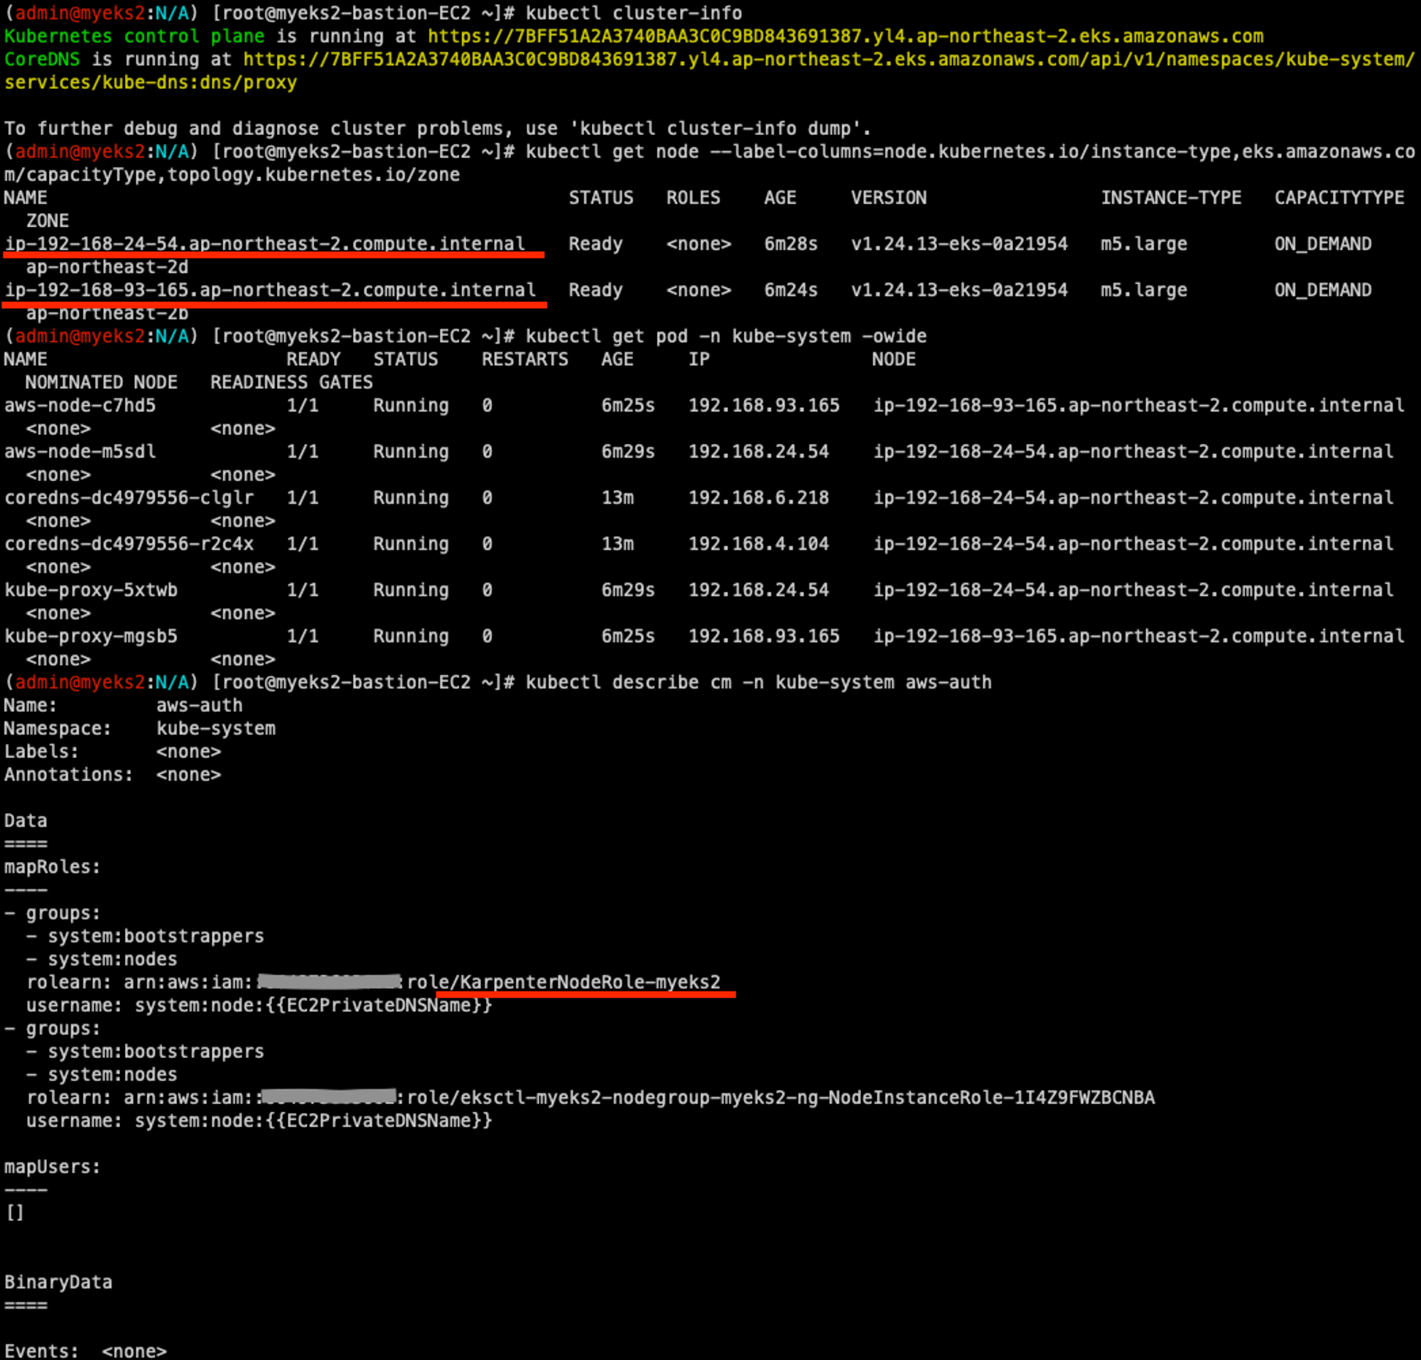
Task: Click the CAPACITYTYPE column header
Action: tap(1339, 198)
